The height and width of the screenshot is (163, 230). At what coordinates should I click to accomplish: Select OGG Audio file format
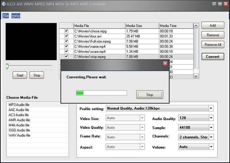pyautogui.click(x=37, y=130)
